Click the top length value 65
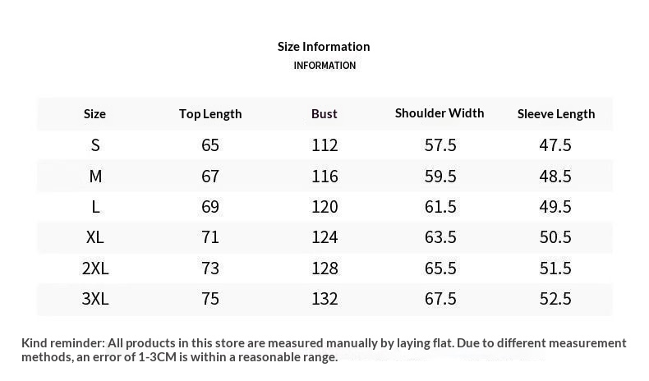Screen dimensions: 649x381 click(210, 145)
